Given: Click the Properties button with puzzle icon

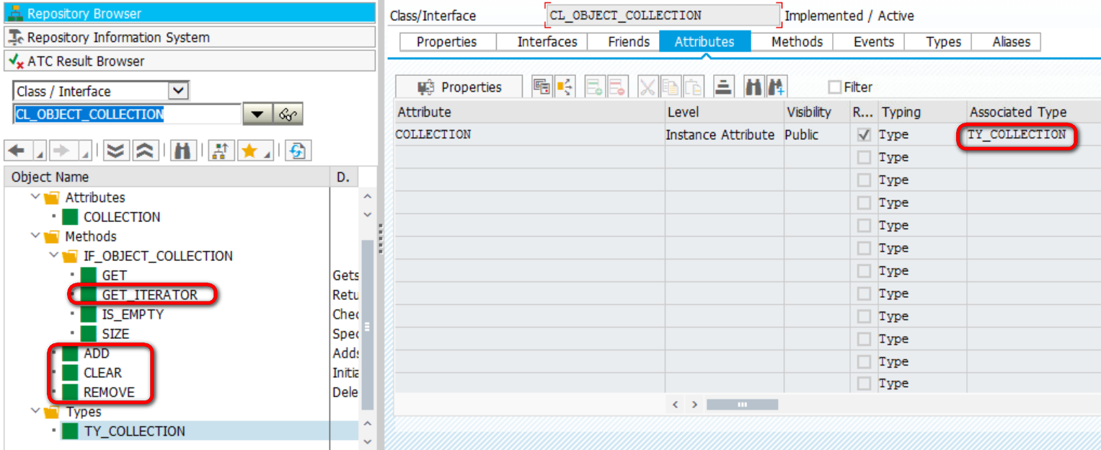Looking at the screenshot, I should tap(459, 87).
